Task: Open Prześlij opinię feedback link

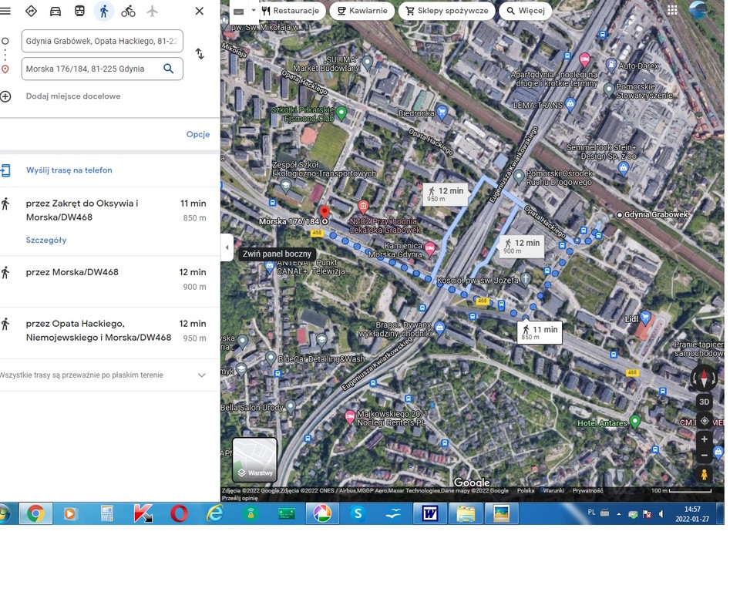Action: (240, 498)
